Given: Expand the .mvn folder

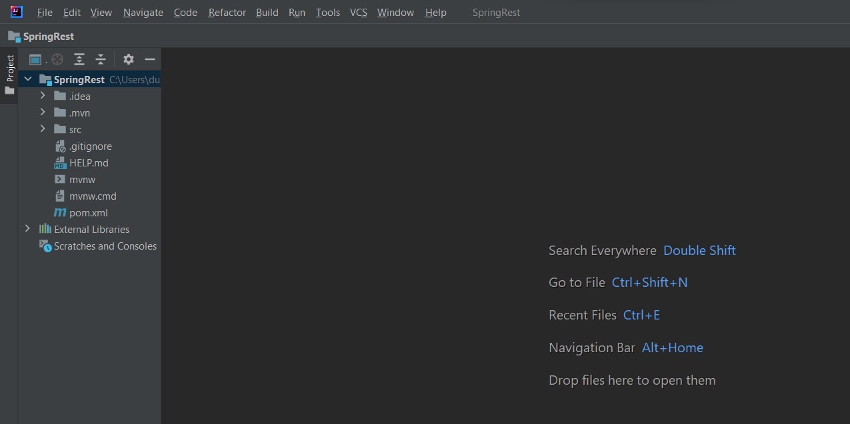Looking at the screenshot, I should point(43,112).
